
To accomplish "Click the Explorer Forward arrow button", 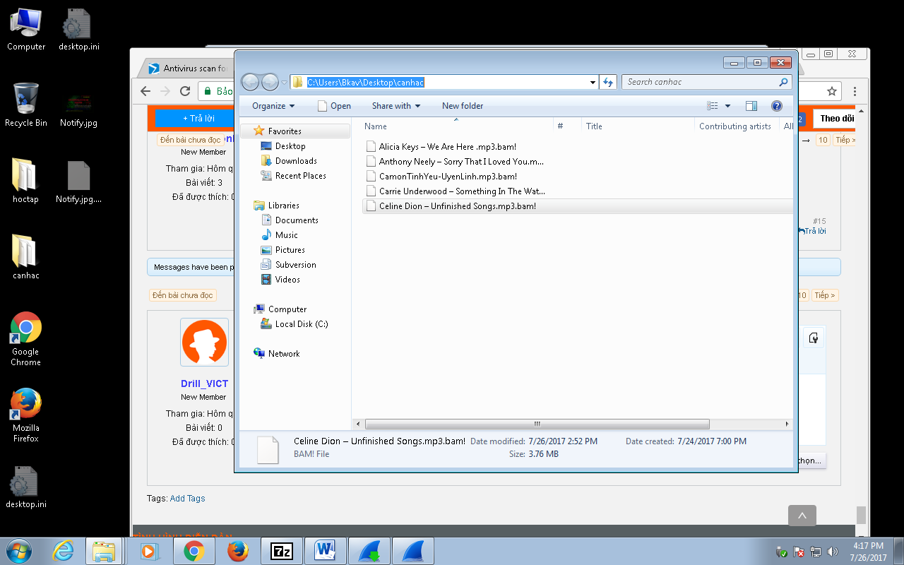I will pos(270,83).
